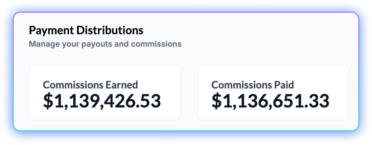This screenshot has width=372, height=145.
Task: Select the $1,136,651.33 paid amount
Action: point(270,101)
